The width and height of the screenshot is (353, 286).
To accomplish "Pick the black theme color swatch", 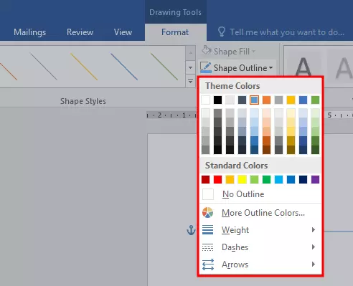I will point(217,100).
